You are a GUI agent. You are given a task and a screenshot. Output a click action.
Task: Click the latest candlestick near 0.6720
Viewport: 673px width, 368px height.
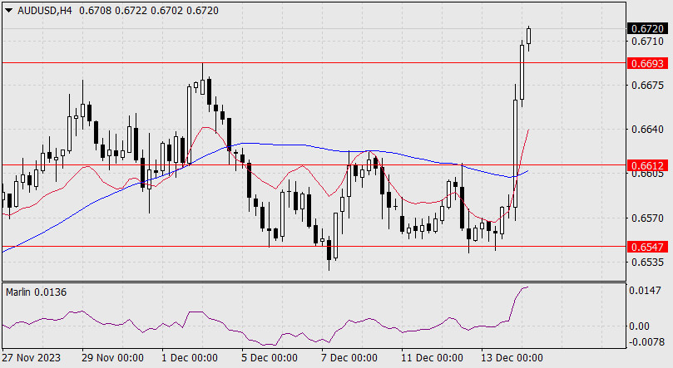point(529,37)
